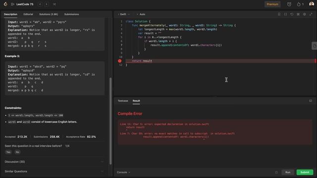Image resolution: width=317 pixels, height=178 pixels.
Task: Expand the Discussion (30) section
Action: (54, 162)
